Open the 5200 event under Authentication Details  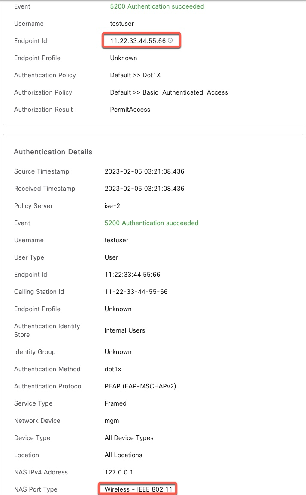click(x=151, y=223)
